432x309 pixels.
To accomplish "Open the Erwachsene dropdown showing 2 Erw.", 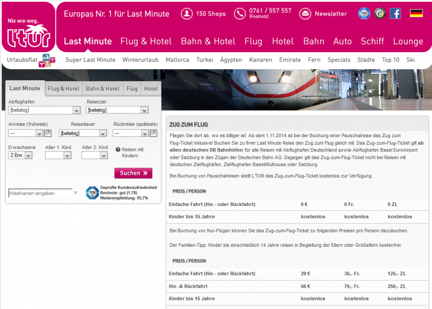I will click(x=20, y=155).
